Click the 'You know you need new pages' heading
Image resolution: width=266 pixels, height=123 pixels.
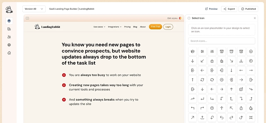(x=104, y=54)
